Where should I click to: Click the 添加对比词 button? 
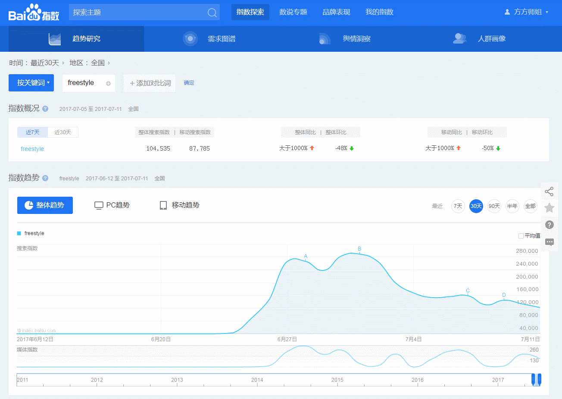[150, 83]
